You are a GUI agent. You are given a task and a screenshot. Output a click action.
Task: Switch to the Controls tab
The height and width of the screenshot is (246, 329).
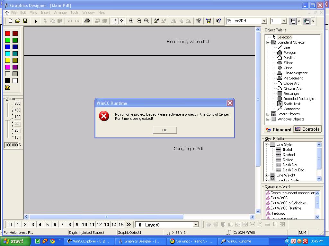(307, 129)
